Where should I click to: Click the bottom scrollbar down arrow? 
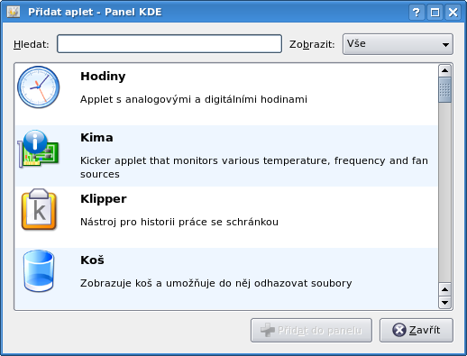[x=444, y=302]
